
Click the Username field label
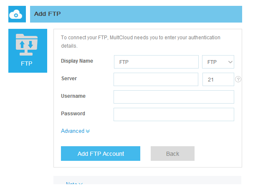[x=73, y=96]
